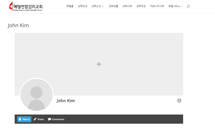Screen dimensions: 215x129
Task: Open the 교회안내 menu item
Action: 82,6
